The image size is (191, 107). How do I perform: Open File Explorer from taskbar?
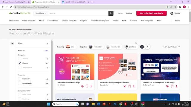[x=93, y=104]
